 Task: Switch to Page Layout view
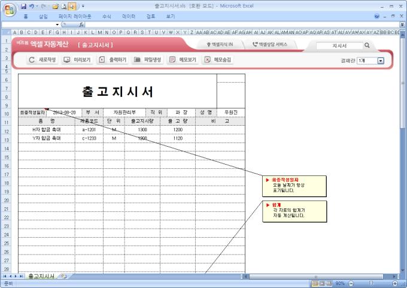321,283
